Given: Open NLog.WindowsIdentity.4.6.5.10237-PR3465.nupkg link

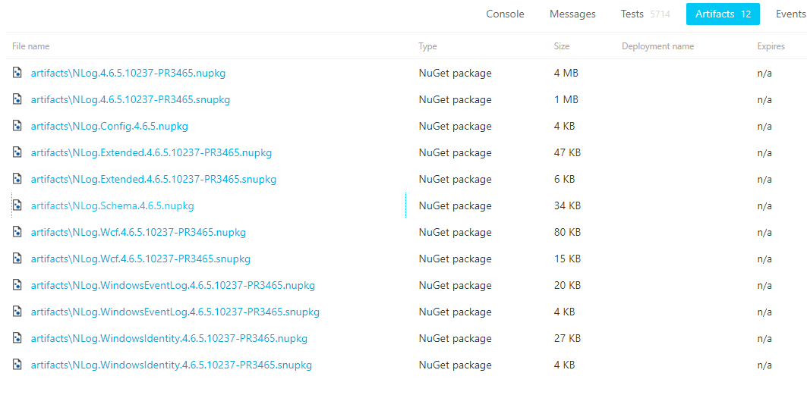Looking at the screenshot, I should point(169,338).
